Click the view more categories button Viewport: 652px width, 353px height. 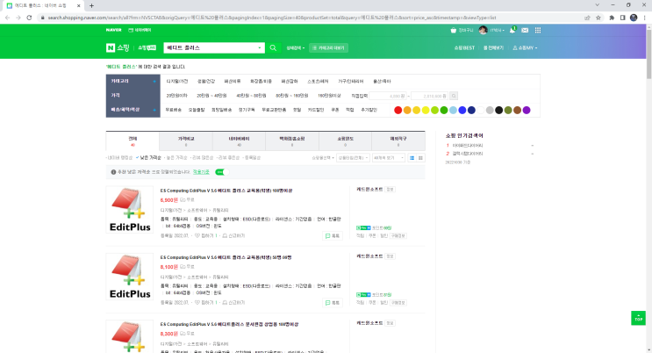pos(328,48)
